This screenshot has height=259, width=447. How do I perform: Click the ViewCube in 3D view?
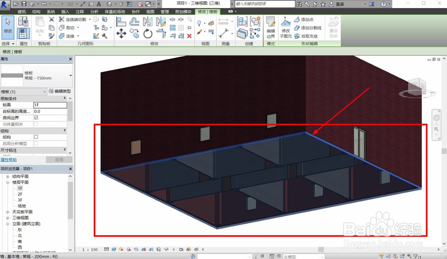(417, 87)
